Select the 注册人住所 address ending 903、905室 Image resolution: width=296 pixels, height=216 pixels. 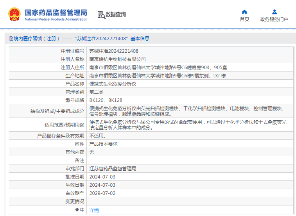(158, 68)
